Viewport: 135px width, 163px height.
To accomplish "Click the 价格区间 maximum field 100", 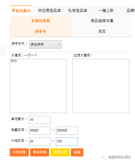I will click(x=67, y=142).
